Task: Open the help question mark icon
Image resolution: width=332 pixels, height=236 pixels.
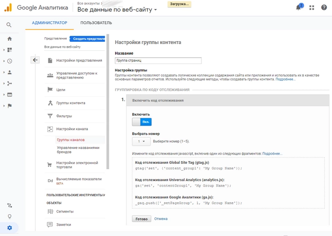Action: point(324,8)
